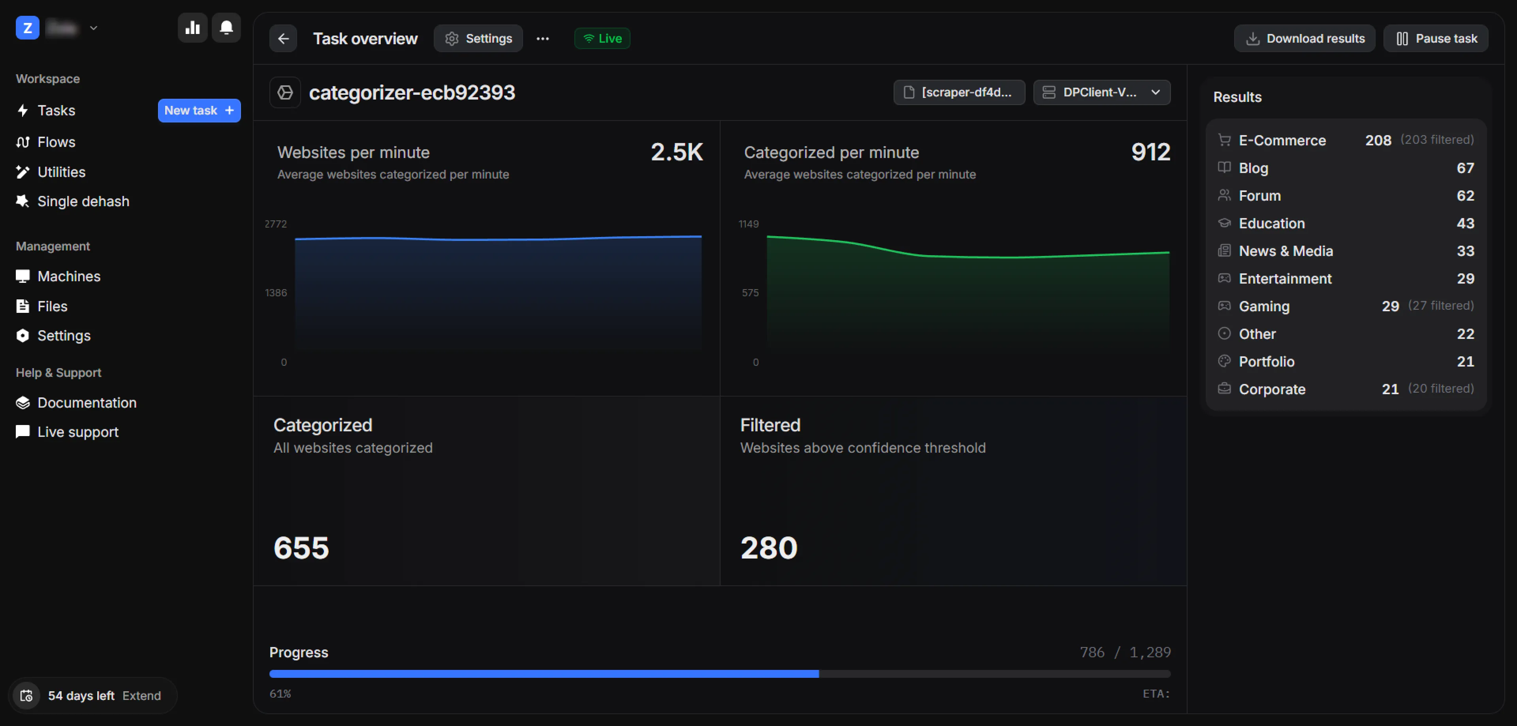
Task: Go to Flows in sidebar
Action: pos(56,142)
